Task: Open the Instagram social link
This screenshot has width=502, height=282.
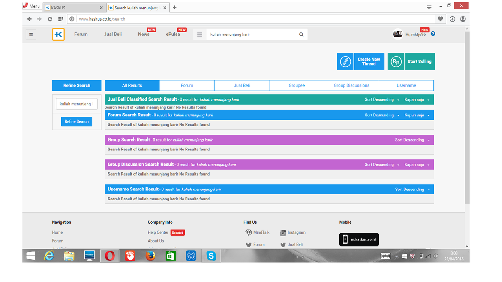Action: (293, 232)
